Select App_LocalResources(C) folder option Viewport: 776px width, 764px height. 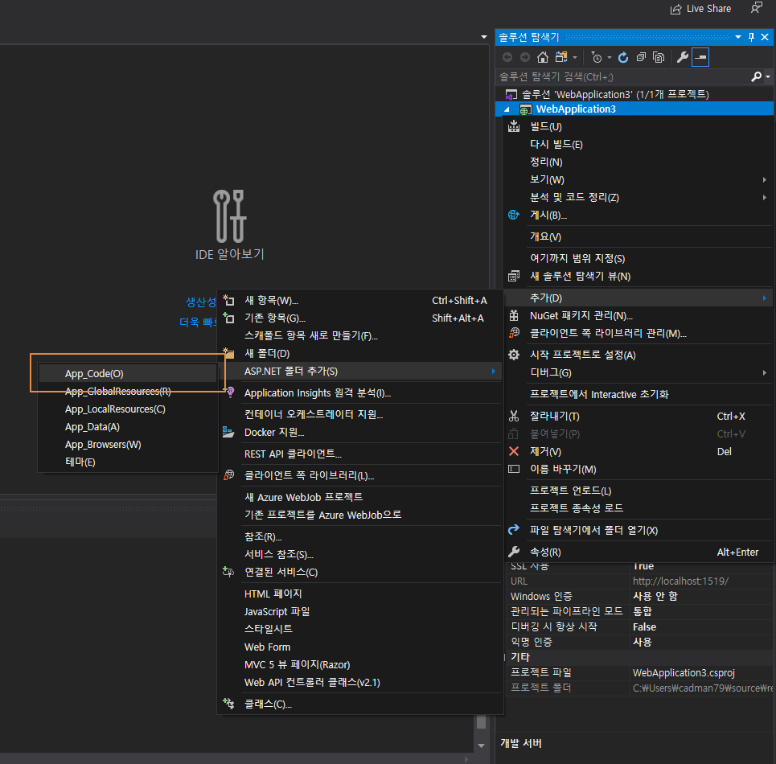coord(128,409)
